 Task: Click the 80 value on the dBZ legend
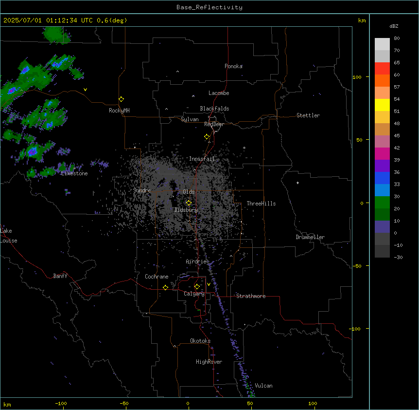397,38
